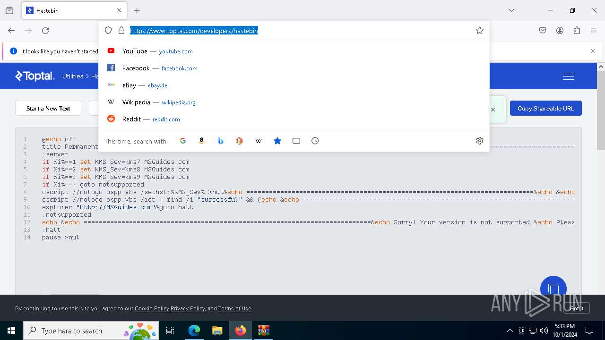Search this time with Google
The height and width of the screenshot is (340, 605).
point(183,141)
